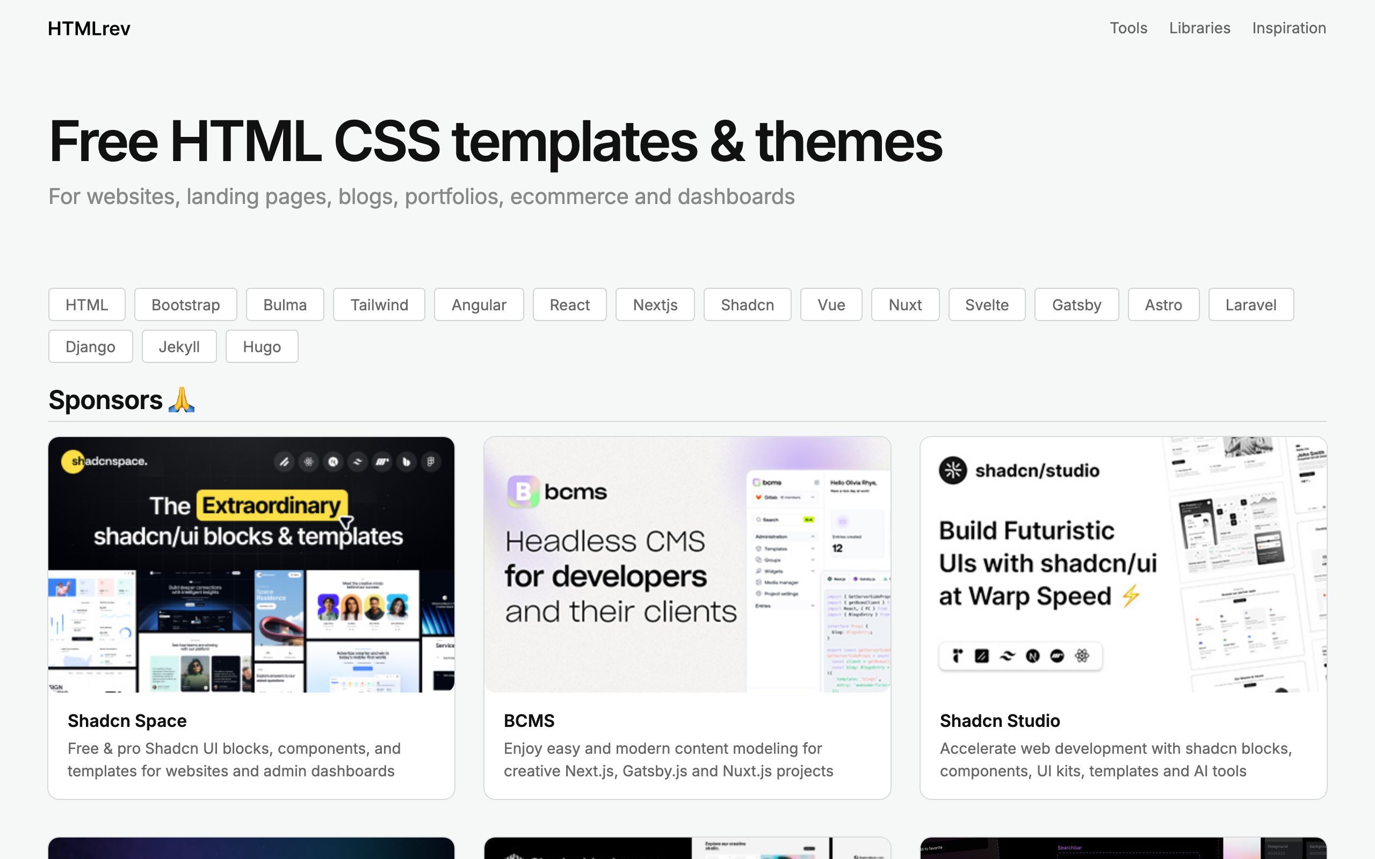Click the Shadcn Space description text
Viewport: 1375px width, 859px height.
[x=234, y=760]
